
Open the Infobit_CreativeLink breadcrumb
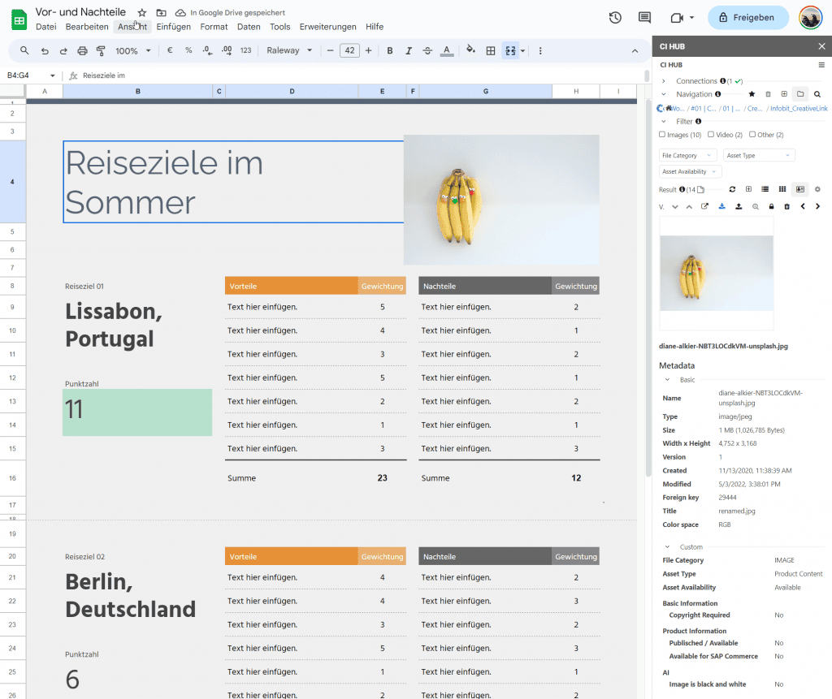(799, 108)
